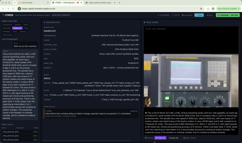Click the serial number value SYN-PL45LM-2026-0142
Screen dimensions: 242x143
click(x=127, y=49)
